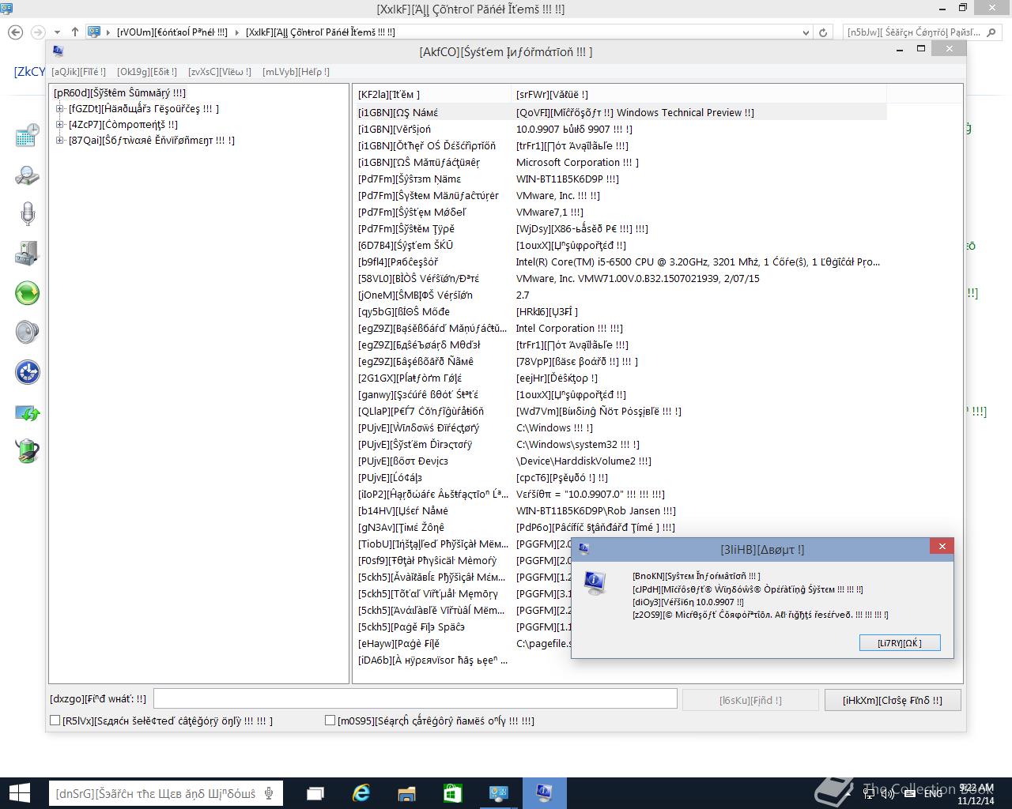Click the Close Find button

tap(892, 700)
